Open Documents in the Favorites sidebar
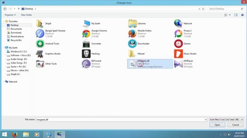Viewport: 247px width, 138px height. [x=16, y=29]
